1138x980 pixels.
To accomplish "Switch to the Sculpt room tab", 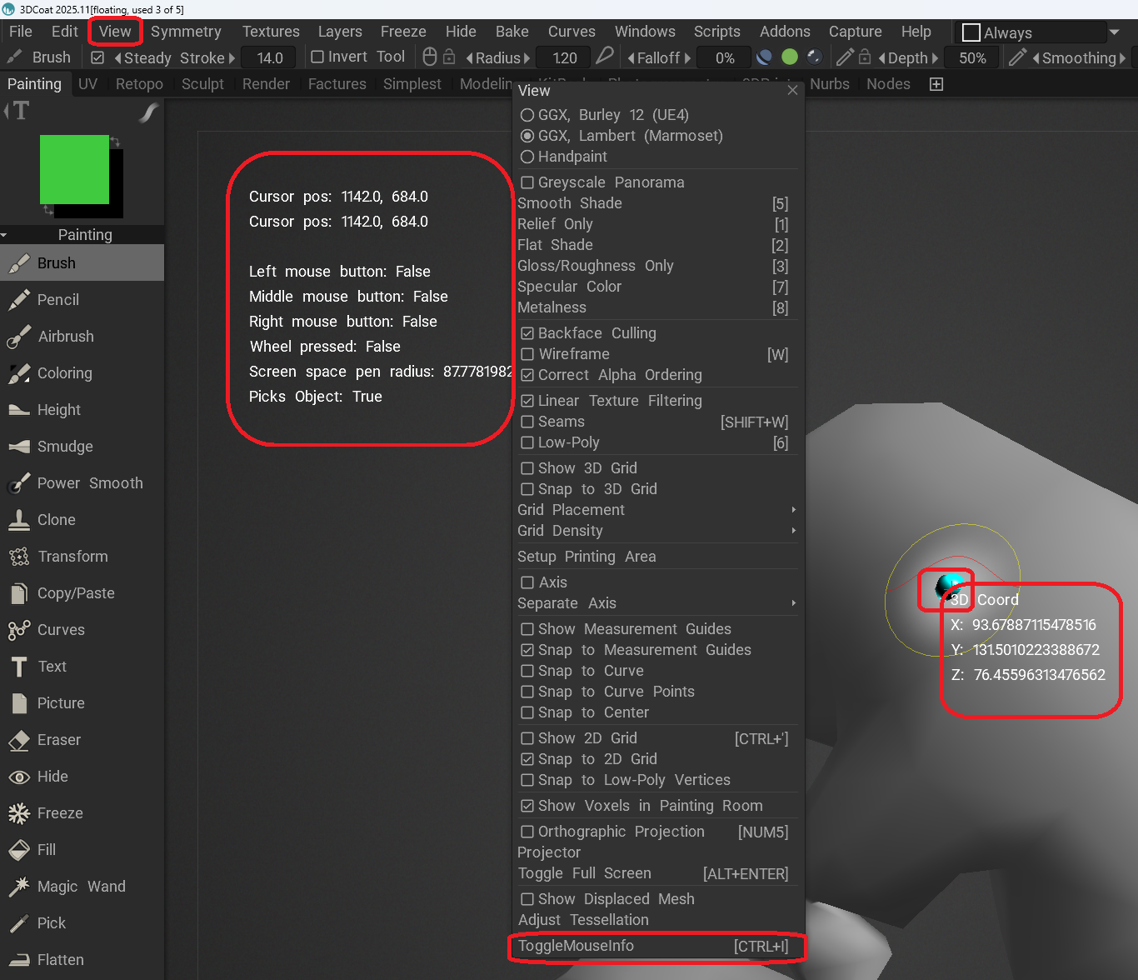I will 202,84.
